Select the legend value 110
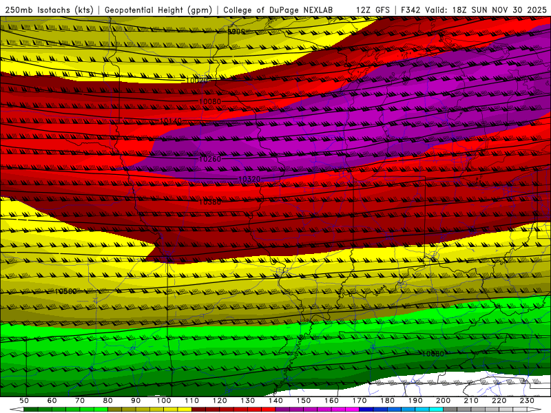This screenshot has height=413, width=551. 191,401
